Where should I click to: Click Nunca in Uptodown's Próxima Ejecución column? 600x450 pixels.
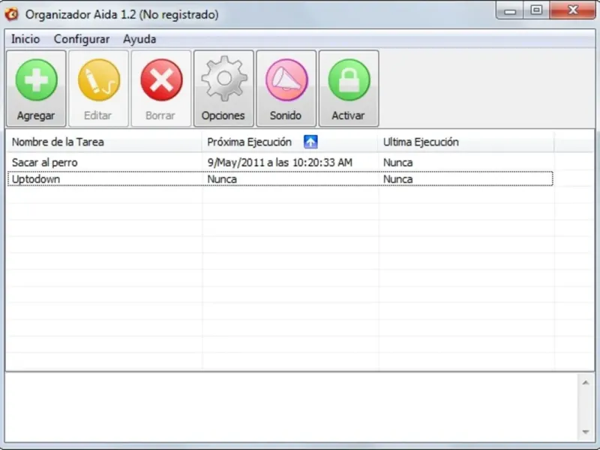click(222, 179)
